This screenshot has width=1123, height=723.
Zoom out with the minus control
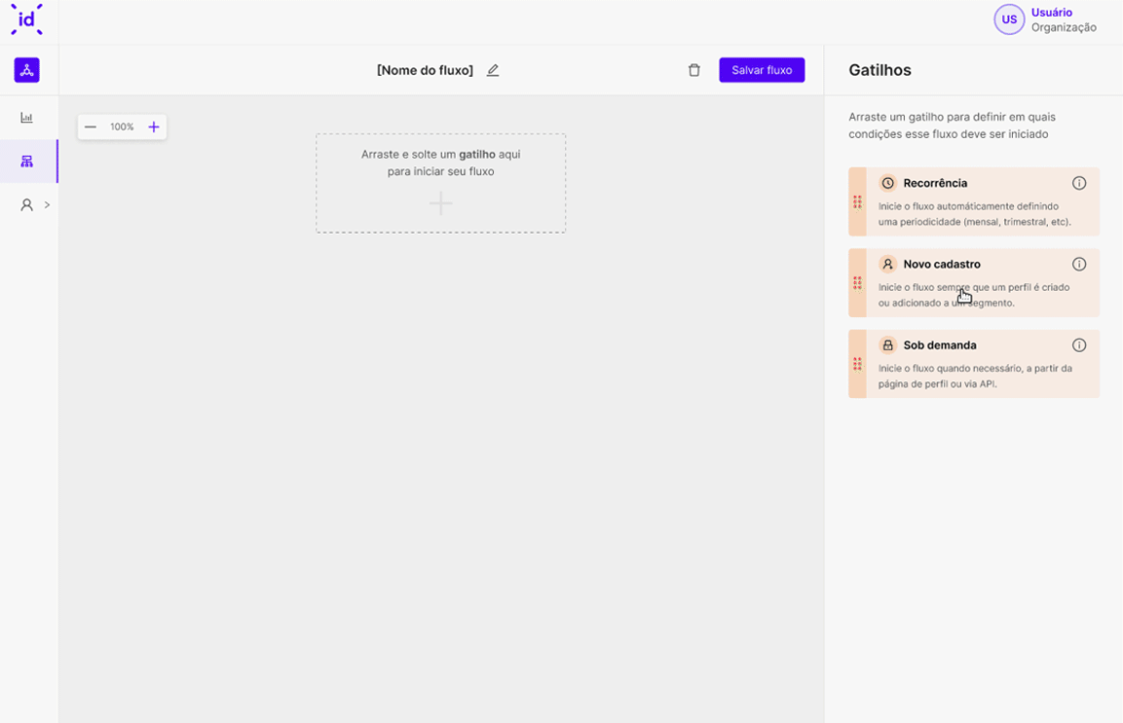[x=91, y=127]
